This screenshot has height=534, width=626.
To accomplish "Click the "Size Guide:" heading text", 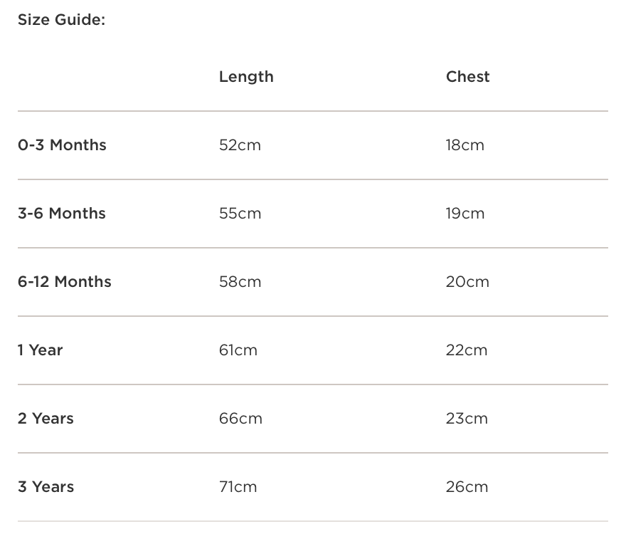I will click(61, 20).
